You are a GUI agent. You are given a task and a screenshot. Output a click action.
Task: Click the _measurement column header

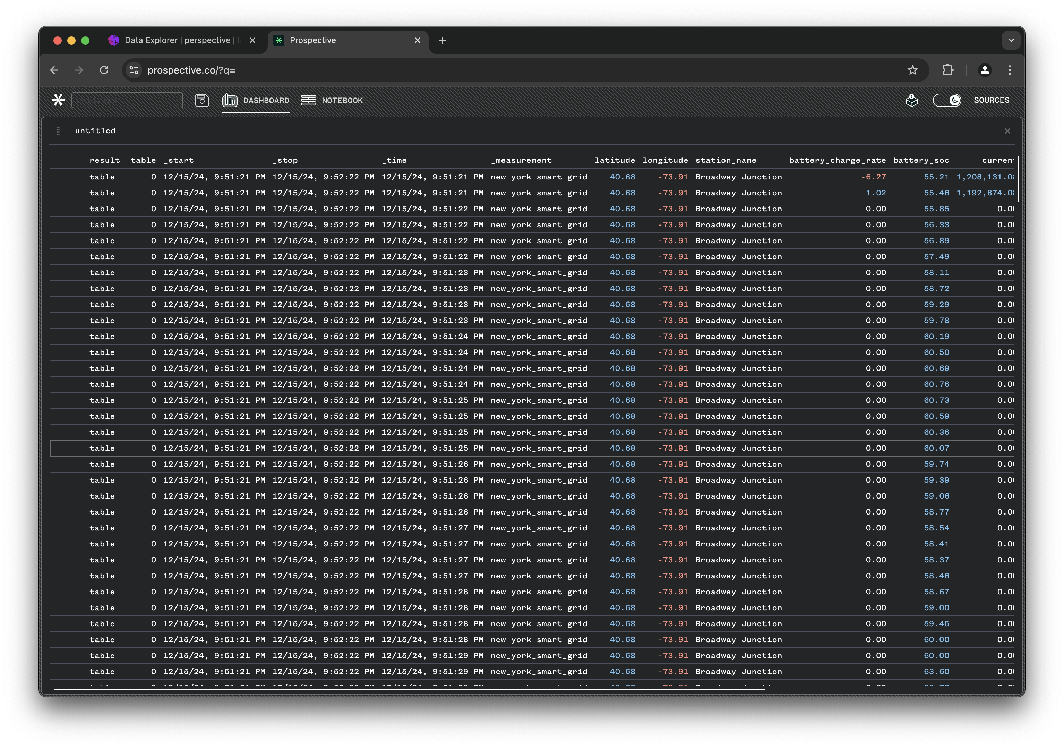[521, 160]
